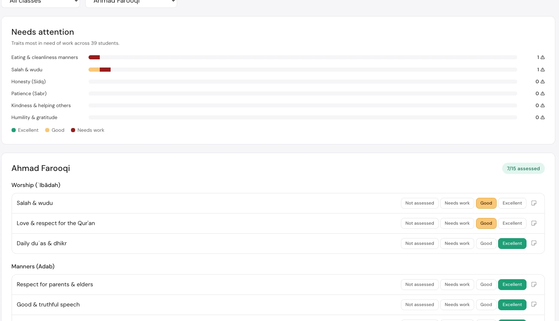Click warning icon beside Salah & wudu count
The height and width of the screenshot is (321, 559).
(x=543, y=70)
